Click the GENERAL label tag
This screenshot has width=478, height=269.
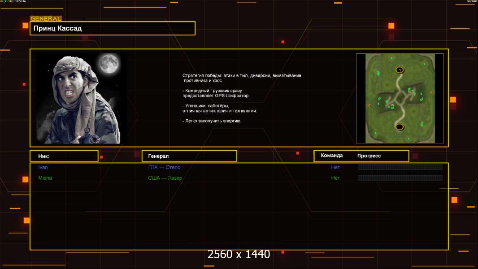[x=46, y=19]
